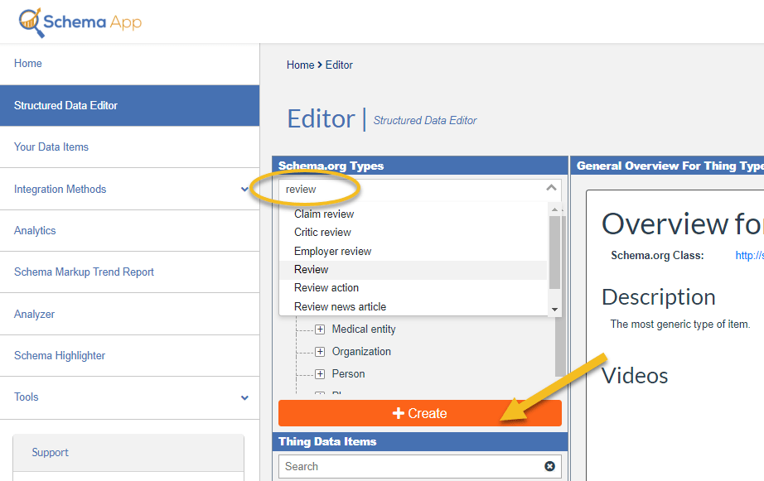This screenshot has width=764, height=481.
Task: Expand the Medical entity tree node
Action: pos(320,329)
